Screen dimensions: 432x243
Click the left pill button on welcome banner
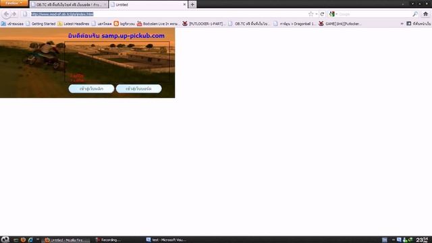pos(91,88)
